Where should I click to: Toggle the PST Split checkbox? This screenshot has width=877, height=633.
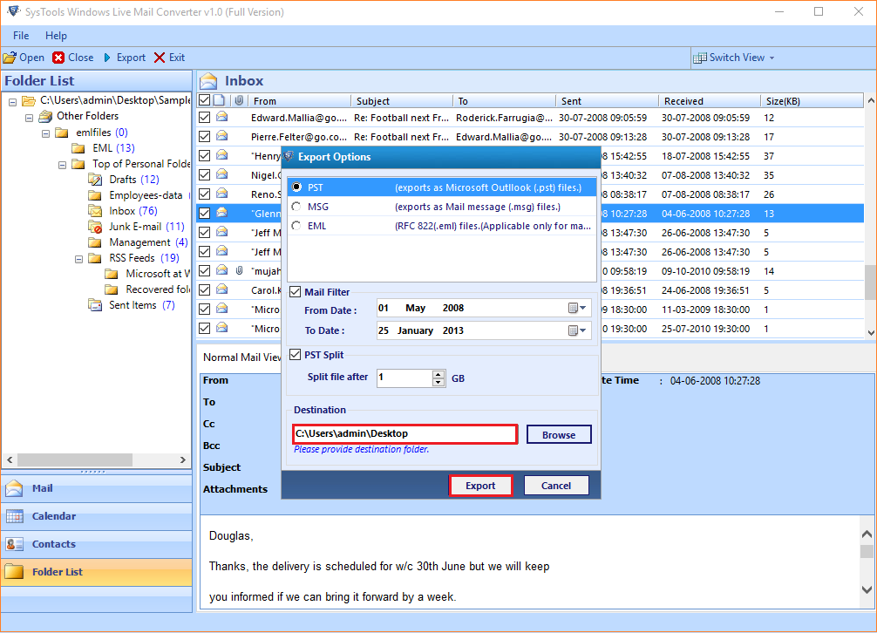point(295,355)
